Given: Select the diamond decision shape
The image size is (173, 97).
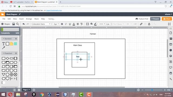Looking at the screenshot, I should point(7,58).
